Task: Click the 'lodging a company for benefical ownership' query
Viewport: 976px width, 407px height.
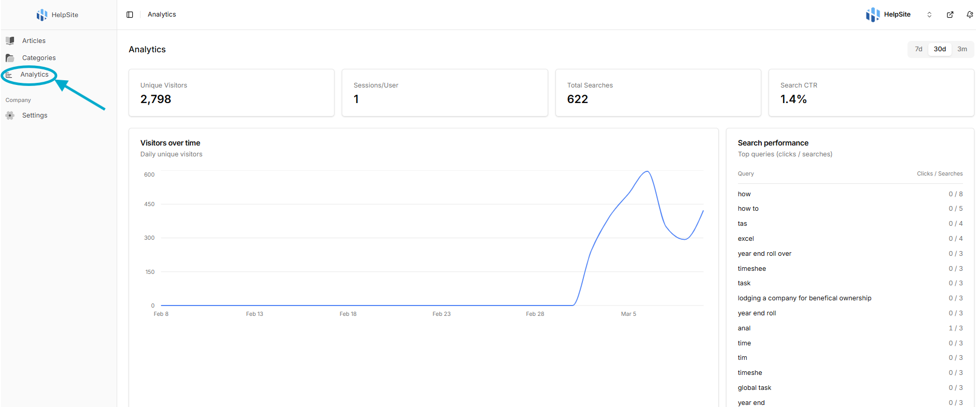Action: pyautogui.click(x=804, y=298)
